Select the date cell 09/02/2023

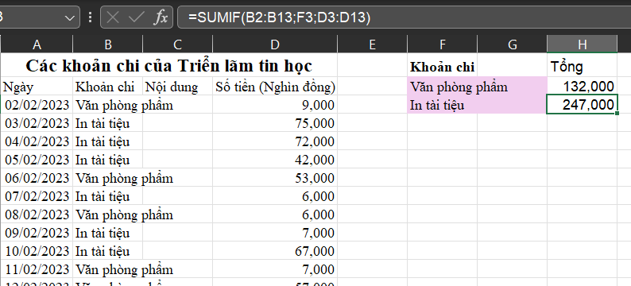(37, 233)
